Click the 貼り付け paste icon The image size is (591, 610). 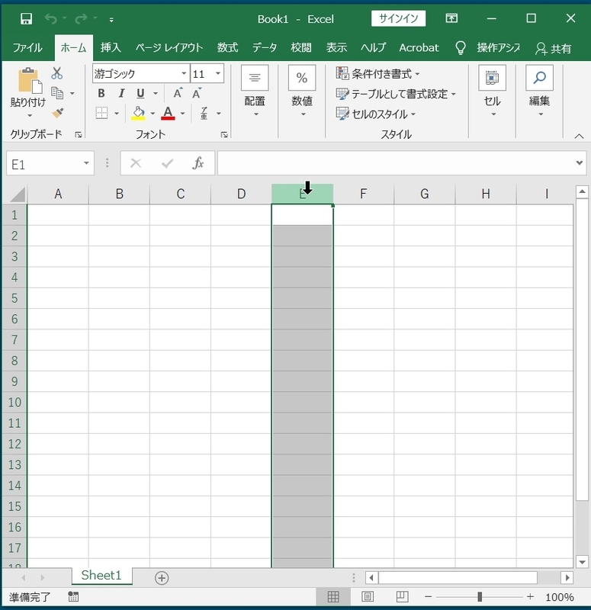pyautogui.click(x=30, y=81)
